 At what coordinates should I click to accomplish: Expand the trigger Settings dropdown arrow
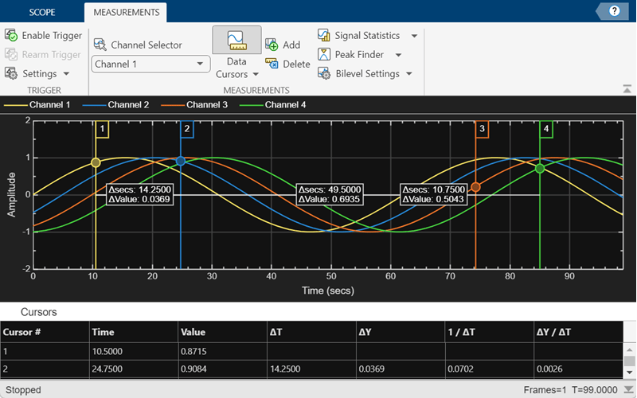tap(66, 74)
